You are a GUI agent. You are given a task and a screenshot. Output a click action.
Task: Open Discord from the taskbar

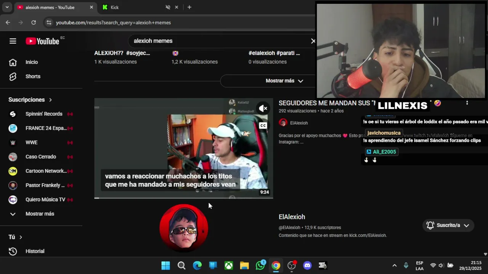[x=307, y=266]
